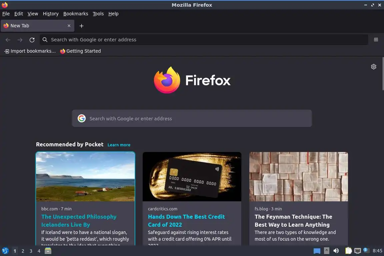Select the New Tab tab
Viewport: 384px width, 256px height.
[x=37, y=26]
